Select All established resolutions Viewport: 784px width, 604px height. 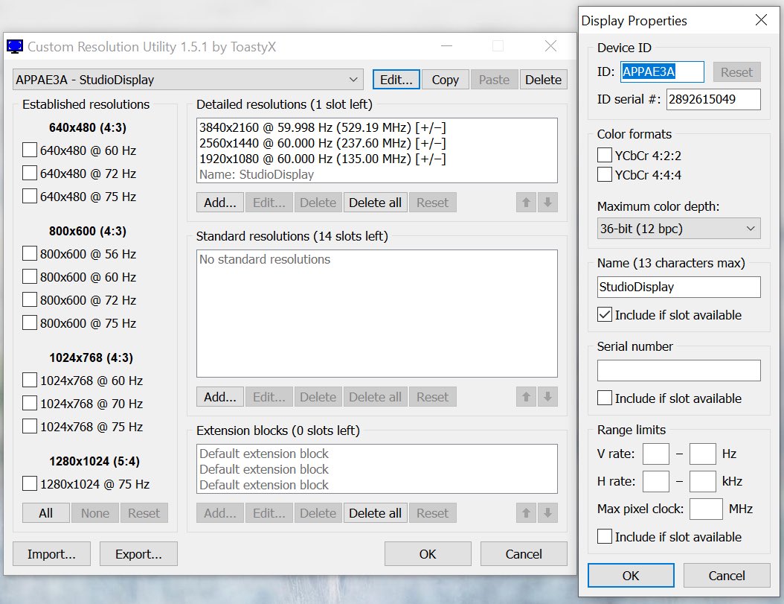[x=45, y=513]
